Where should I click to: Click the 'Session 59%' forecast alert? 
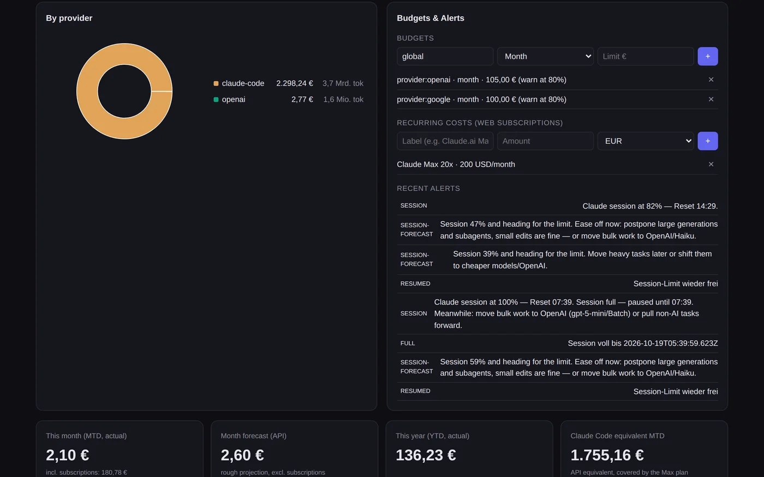coord(557,367)
